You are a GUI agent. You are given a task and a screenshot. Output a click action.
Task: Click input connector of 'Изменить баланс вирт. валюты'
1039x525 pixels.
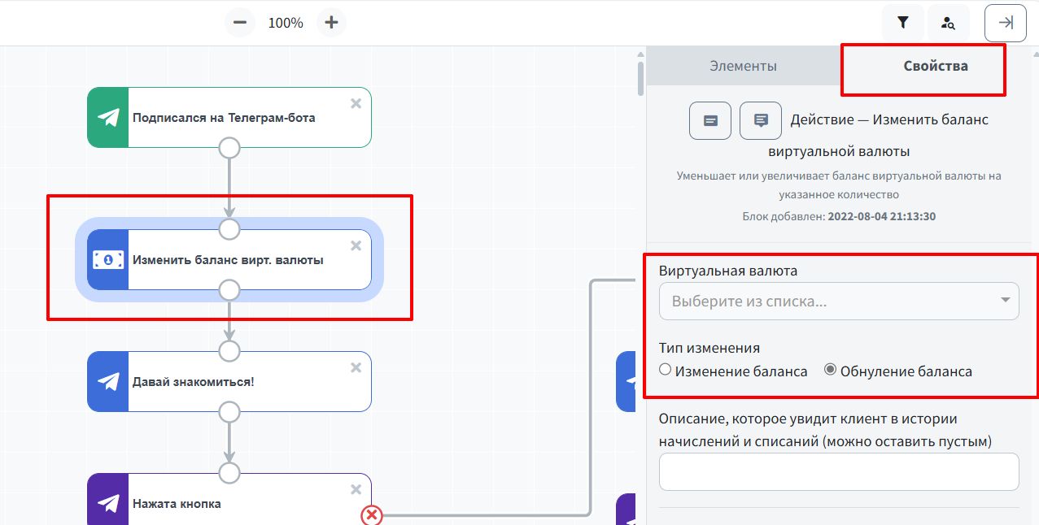coord(229,229)
